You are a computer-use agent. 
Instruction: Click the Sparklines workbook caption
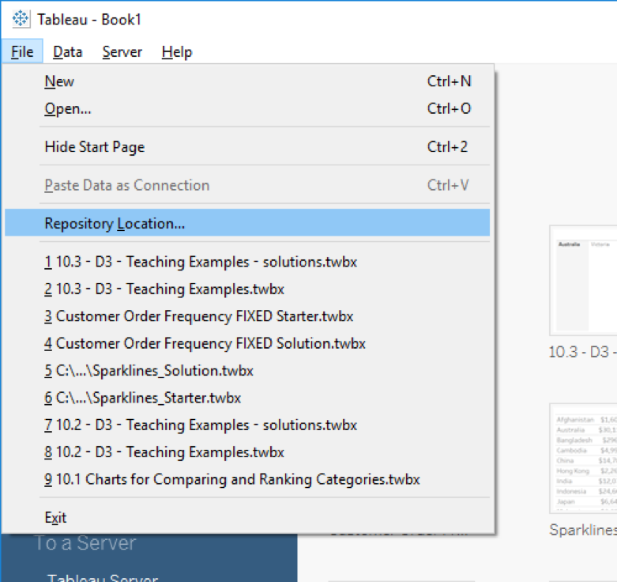coord(583,530)
